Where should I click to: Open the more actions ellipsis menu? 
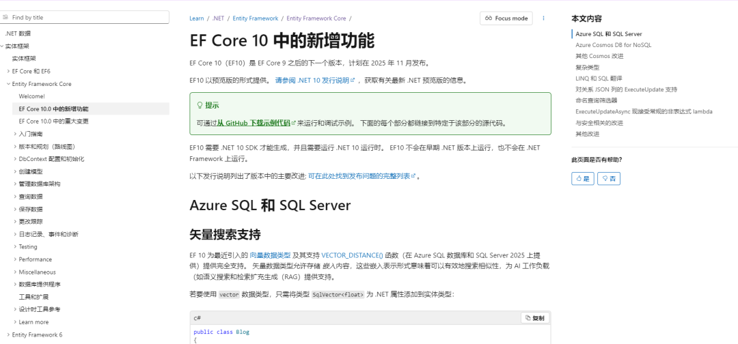[x=544, y=18]
